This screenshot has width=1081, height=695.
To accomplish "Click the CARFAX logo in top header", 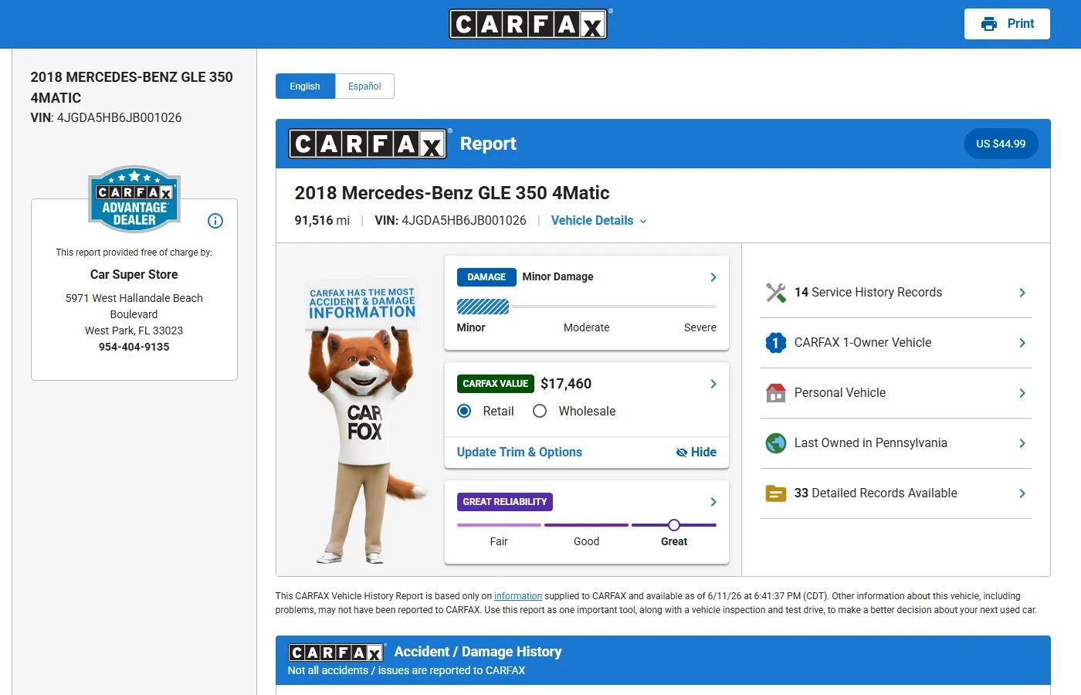I will [x=529, y=24].
